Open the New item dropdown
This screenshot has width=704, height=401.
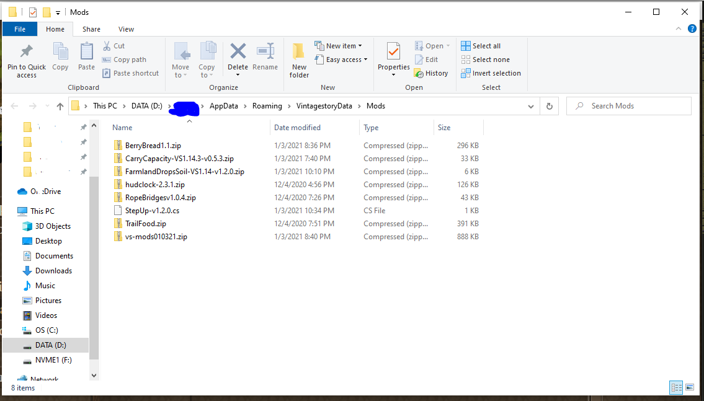(338, 46)
